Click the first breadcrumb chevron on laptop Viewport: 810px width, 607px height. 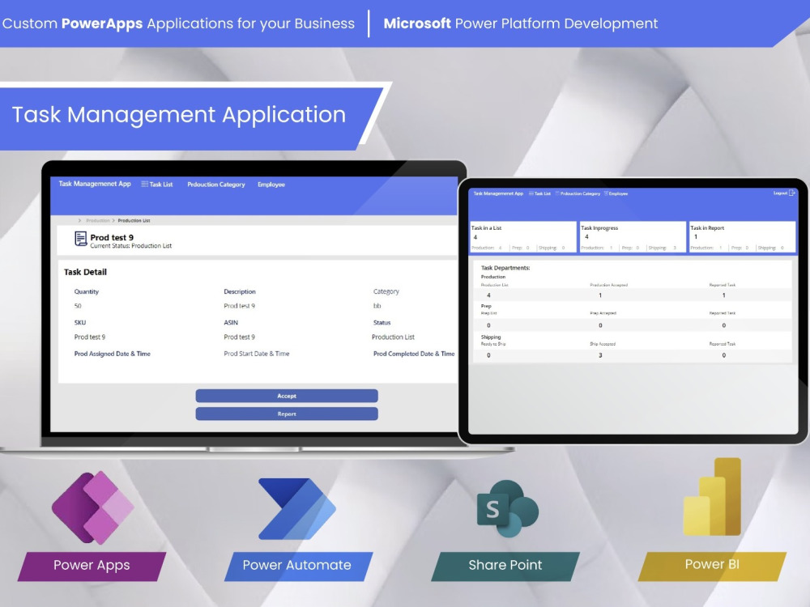click(79, 220)
